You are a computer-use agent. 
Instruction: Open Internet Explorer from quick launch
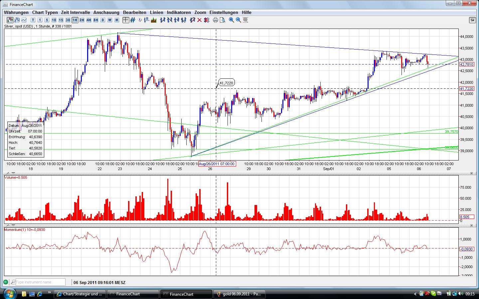pos(40,294)
